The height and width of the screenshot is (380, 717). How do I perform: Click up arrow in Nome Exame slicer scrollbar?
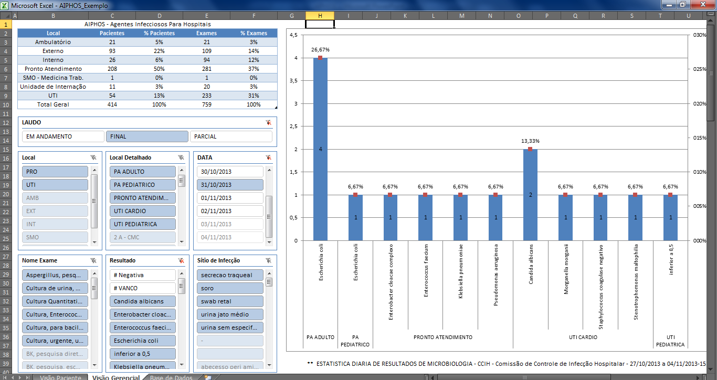94,273
